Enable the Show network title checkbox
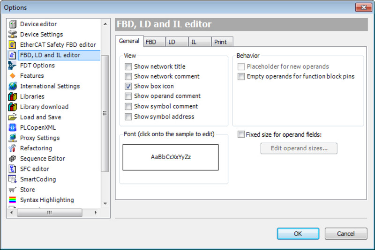 tap(128, 66)
